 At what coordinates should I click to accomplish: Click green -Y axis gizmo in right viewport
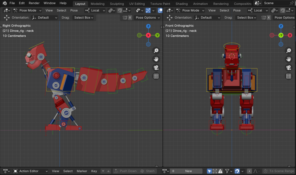(281, 35)
